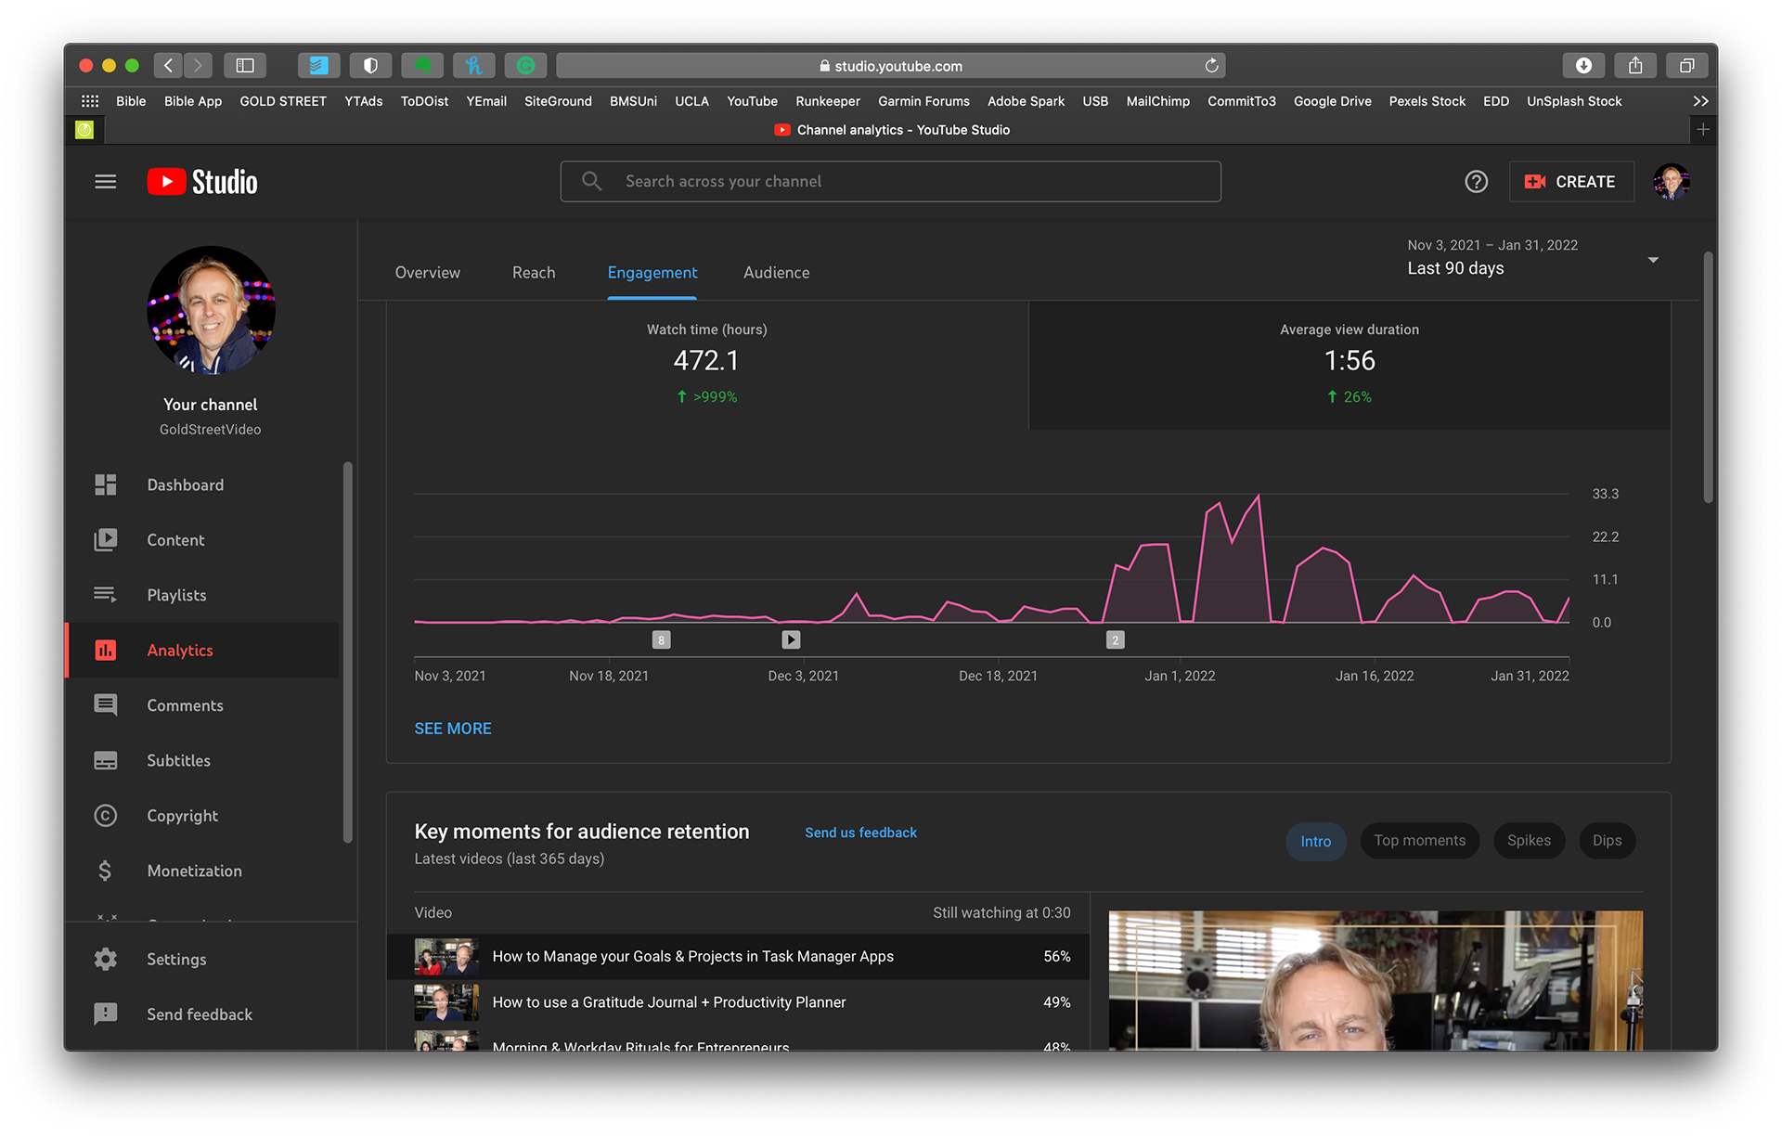Expand the Last 90 days date range dropdown
This screenshot has width=1782, height=1136.
[x=1652, y=260]
